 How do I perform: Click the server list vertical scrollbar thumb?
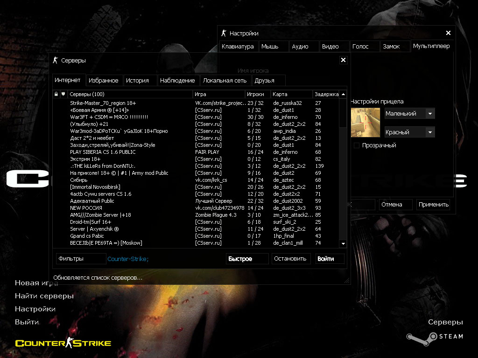(343, 113)
